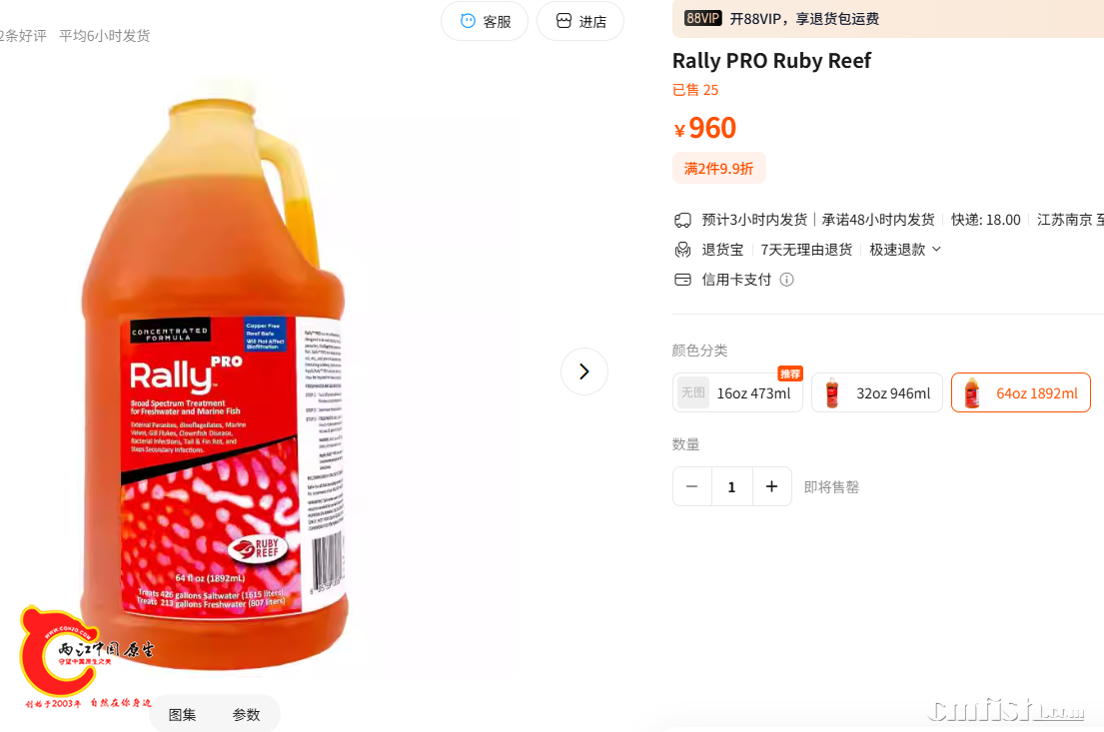Click the credit card payment info icon
This screenshot has width=1104, height=732.
pyautogui.click(x=787, y=280)
